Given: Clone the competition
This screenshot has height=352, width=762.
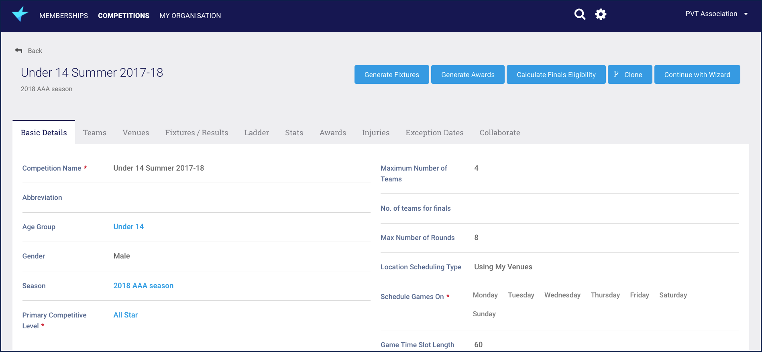Looking at the screenshot, I should click(630, 75).
